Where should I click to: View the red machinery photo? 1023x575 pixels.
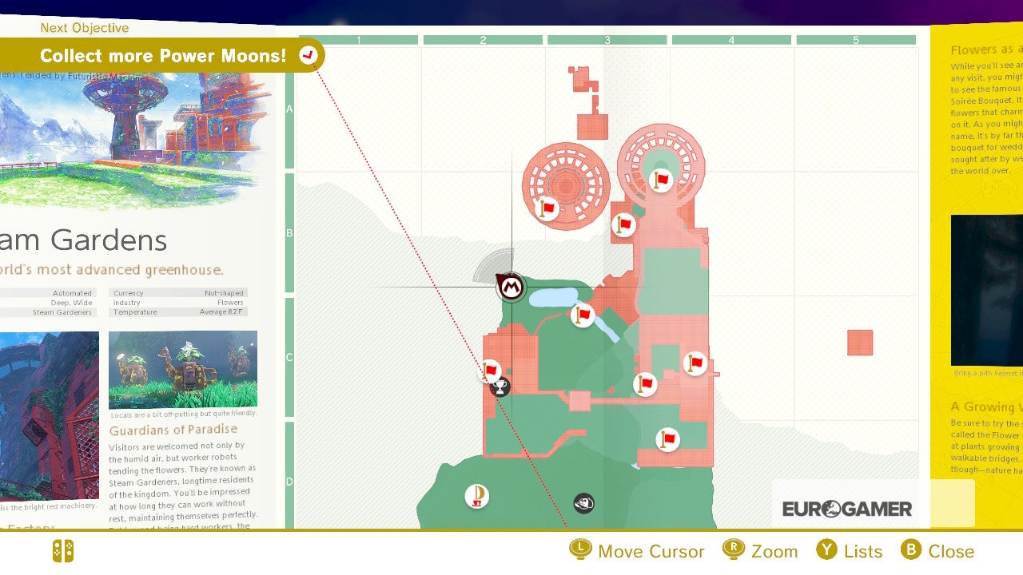point(50,415)
